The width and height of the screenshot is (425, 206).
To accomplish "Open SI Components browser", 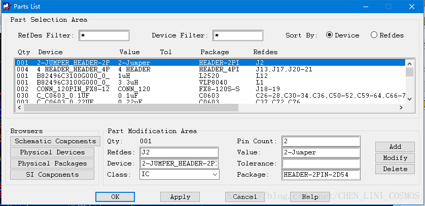I will 52,175.
